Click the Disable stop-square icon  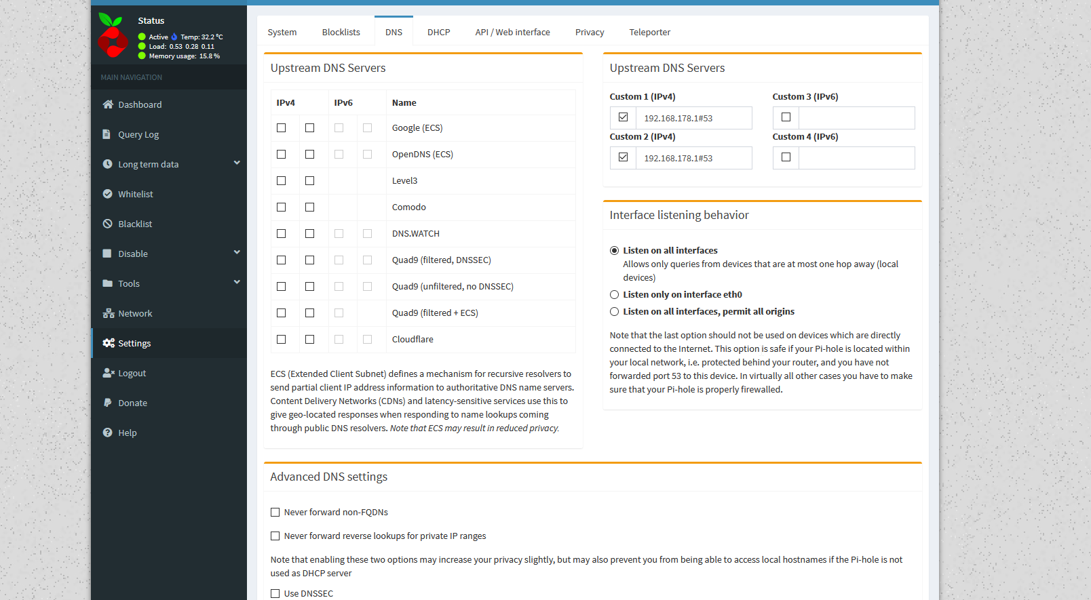(107, 254)
